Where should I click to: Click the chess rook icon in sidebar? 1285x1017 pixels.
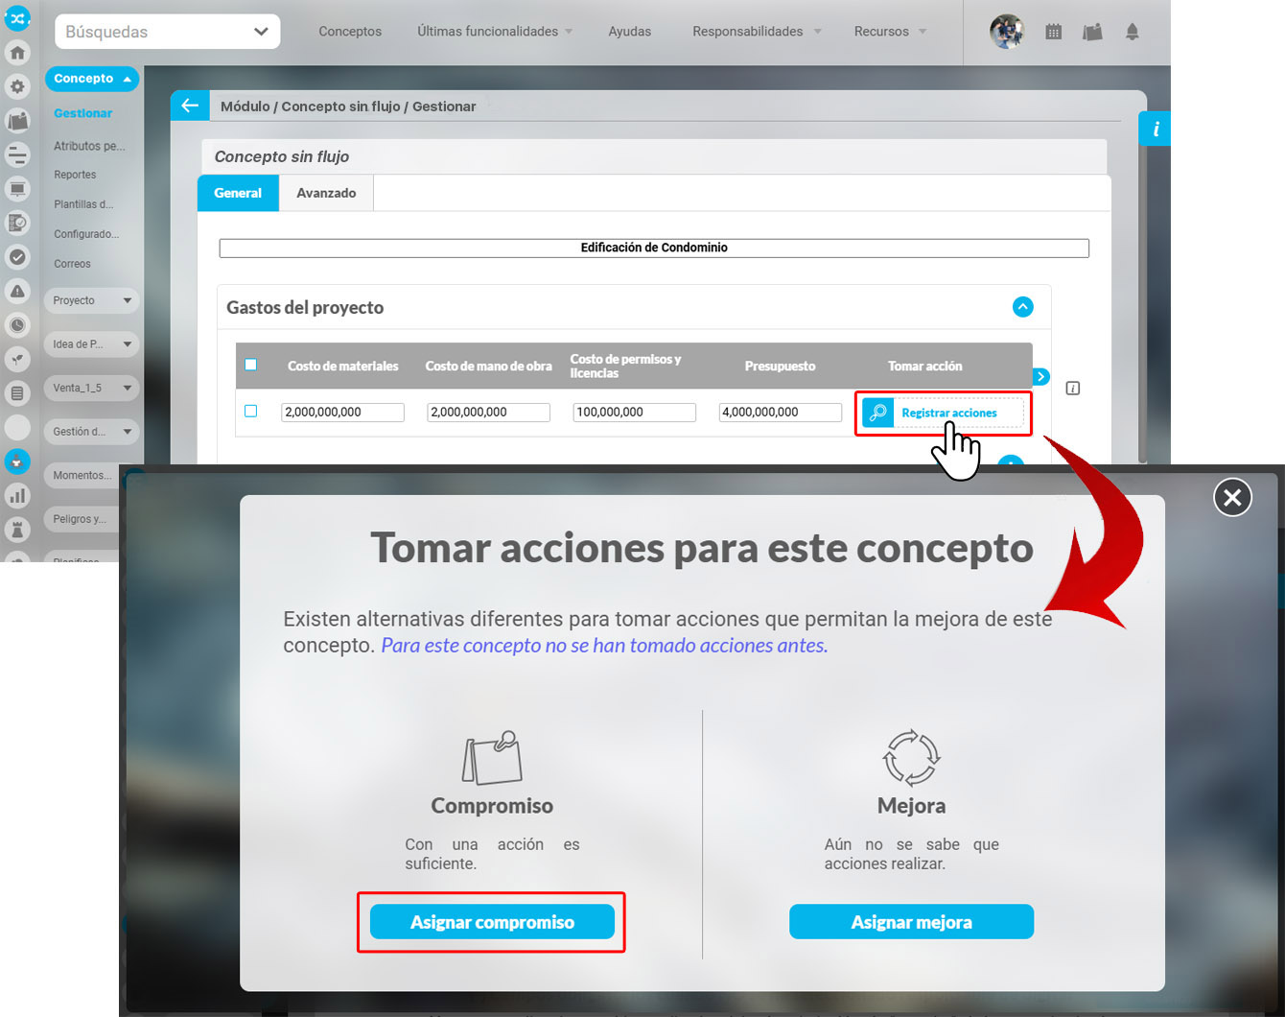[17, 530]
